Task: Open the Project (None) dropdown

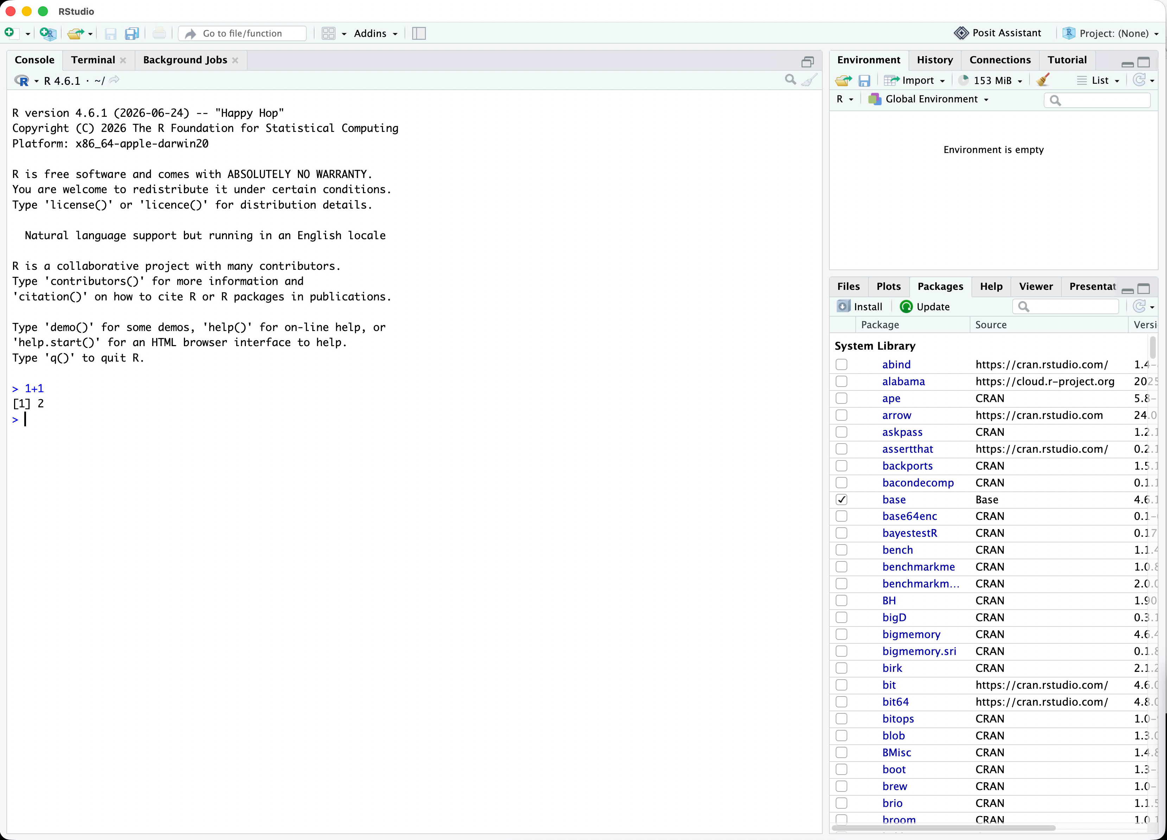Action: coord(1110,33)
